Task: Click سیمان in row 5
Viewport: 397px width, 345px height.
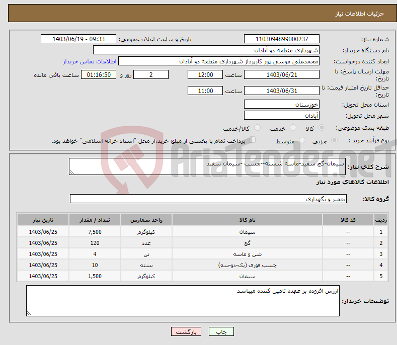Action: pos(247,276)
